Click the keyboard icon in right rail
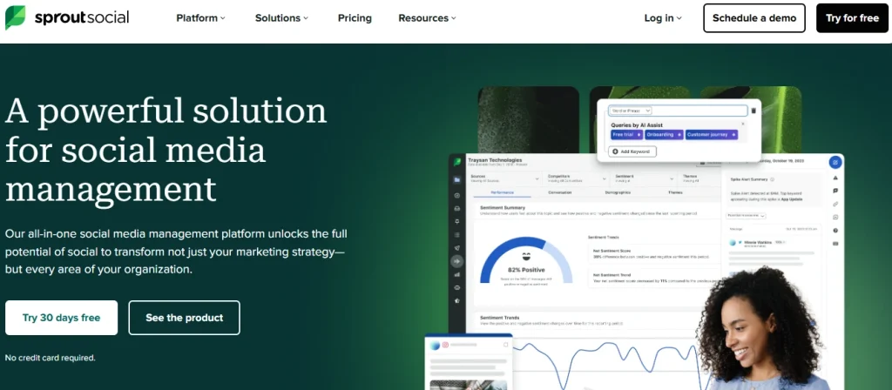The height and width of the screenshot is (390, 892). pyautogui.click(x=835, y=244)
